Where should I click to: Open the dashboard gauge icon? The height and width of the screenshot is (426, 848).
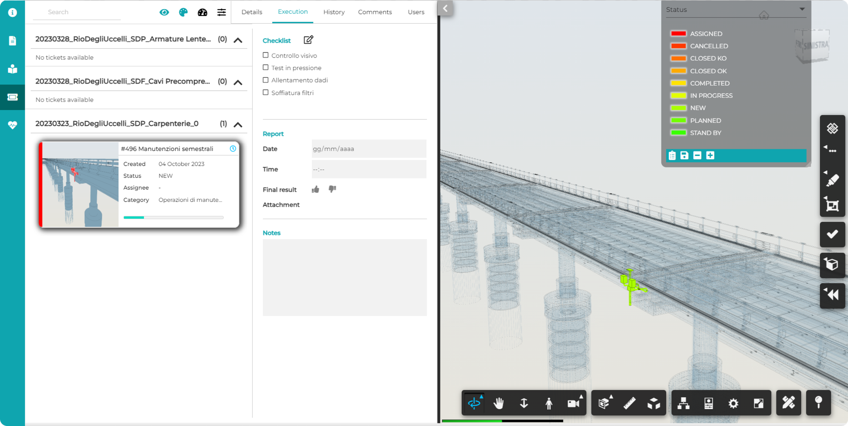pyautogui.click(x=203, y=13)
